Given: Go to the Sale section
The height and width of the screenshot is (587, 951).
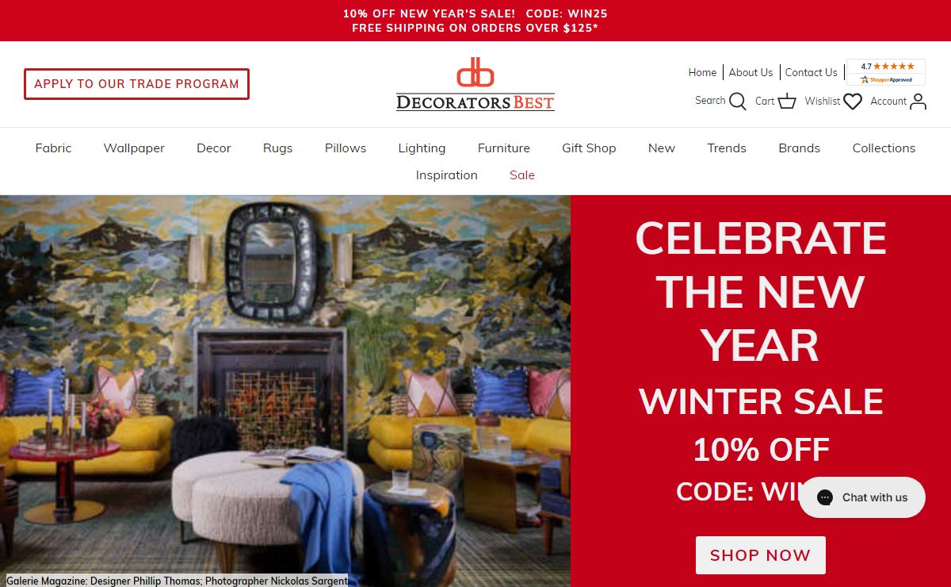Looking at the screenshot, I should tap(522, 175).
